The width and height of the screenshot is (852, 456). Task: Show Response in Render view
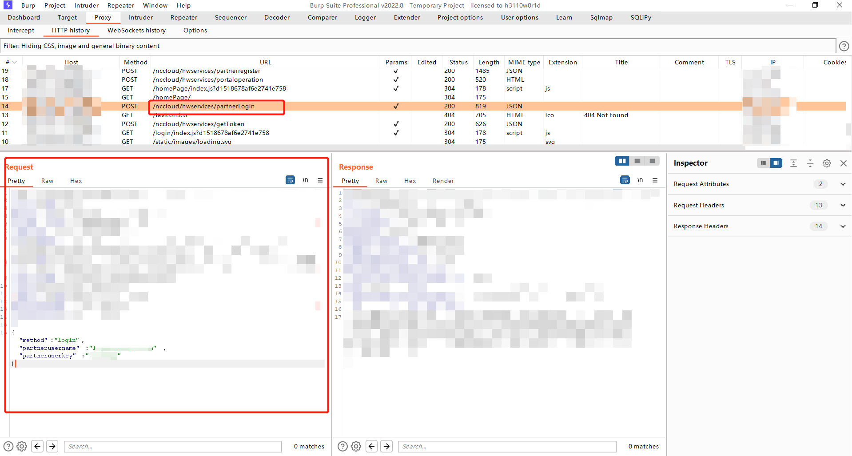click(443, 181)
